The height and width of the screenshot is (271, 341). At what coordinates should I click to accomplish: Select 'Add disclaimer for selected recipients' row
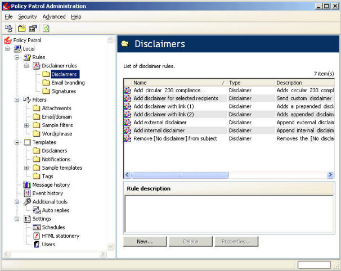coord(229,98)
